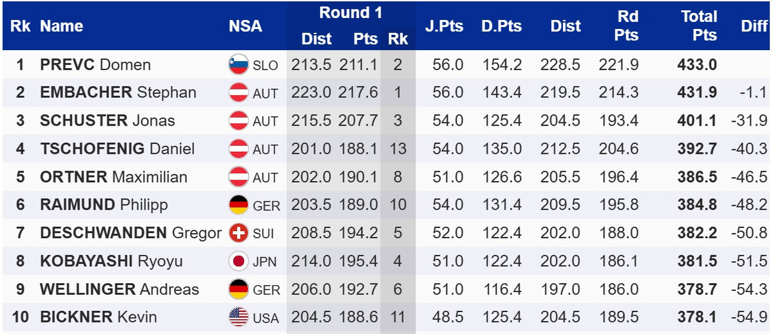Sort by the Name column header
Image resolution: width=773 pixels, height=334 pixels.
point(61,26)
